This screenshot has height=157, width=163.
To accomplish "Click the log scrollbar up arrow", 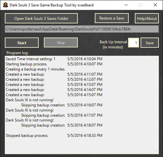I will pyautogui.click(x=156, y=59).
